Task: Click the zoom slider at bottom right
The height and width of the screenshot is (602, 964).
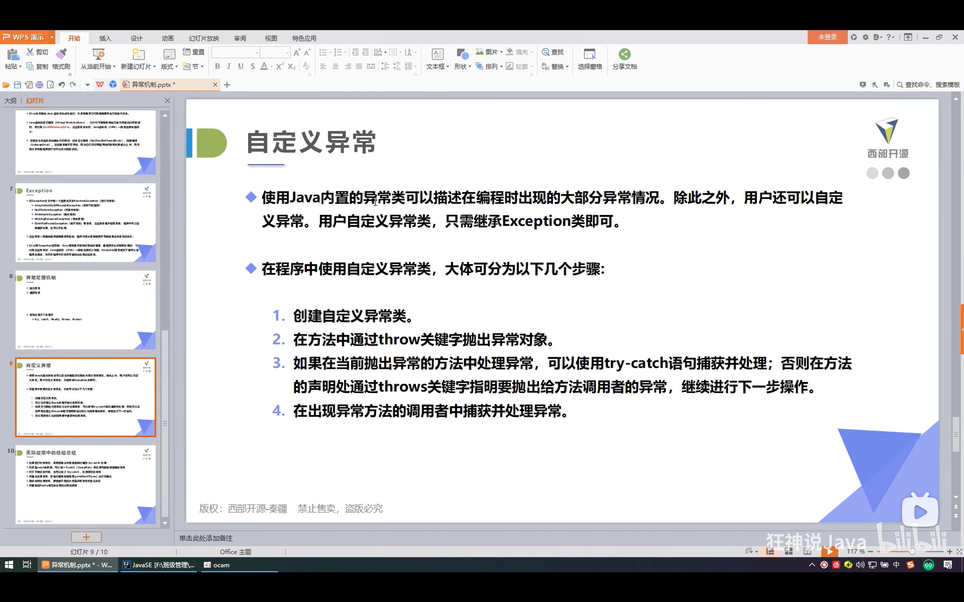Action: click(911, 551)
